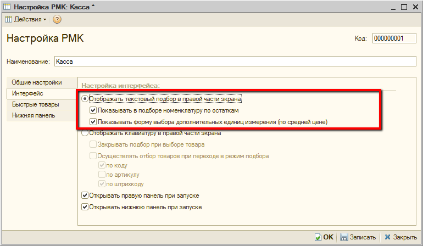The image size is (423, 246).
Task: Go to Нижняя панель tab
Action: pos(34,115)
